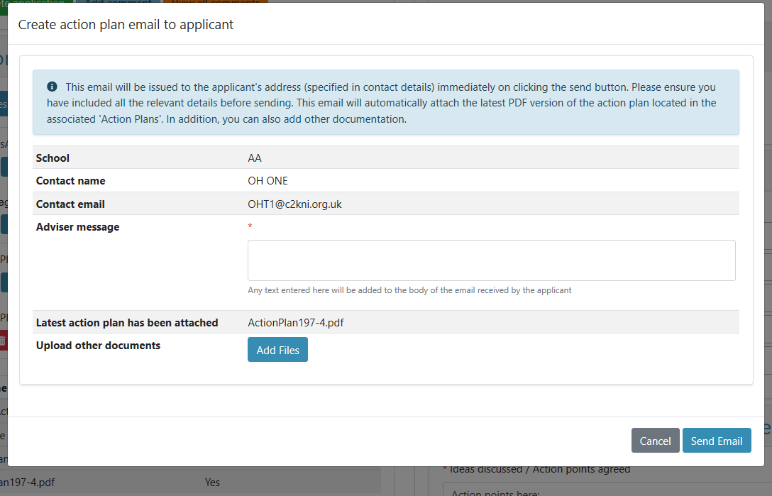Click the 'Yes' cell in background table

(212, 483)
